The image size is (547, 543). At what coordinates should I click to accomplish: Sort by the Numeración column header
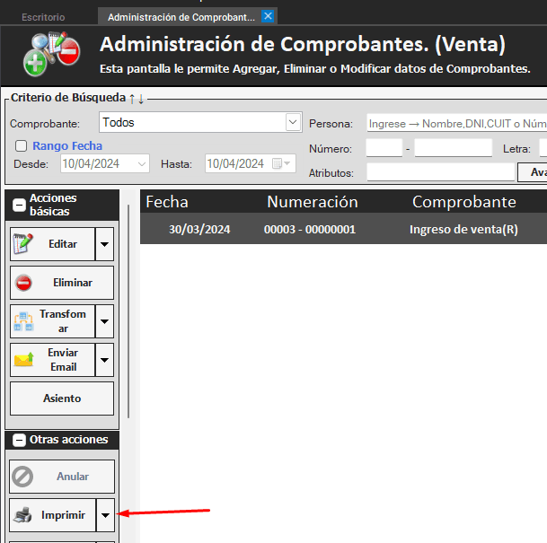312,202
